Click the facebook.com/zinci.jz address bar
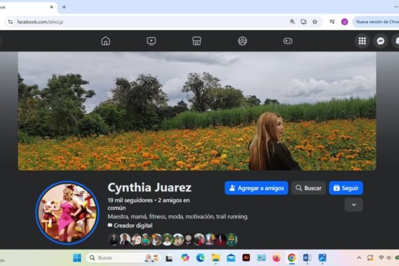399x266 pixels. point(133,21)
